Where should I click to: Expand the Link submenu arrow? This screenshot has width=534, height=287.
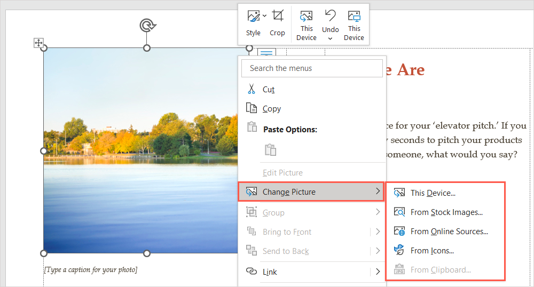378,272
